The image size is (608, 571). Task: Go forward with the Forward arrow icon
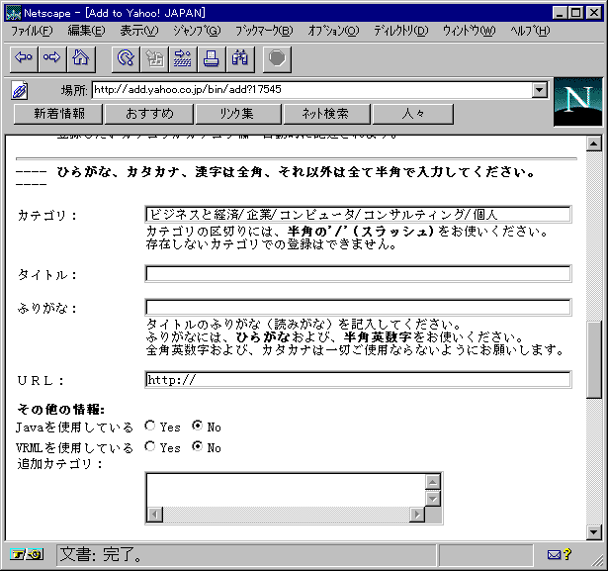(52, 59)
